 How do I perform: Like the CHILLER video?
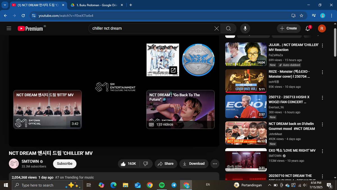point(128,164)
